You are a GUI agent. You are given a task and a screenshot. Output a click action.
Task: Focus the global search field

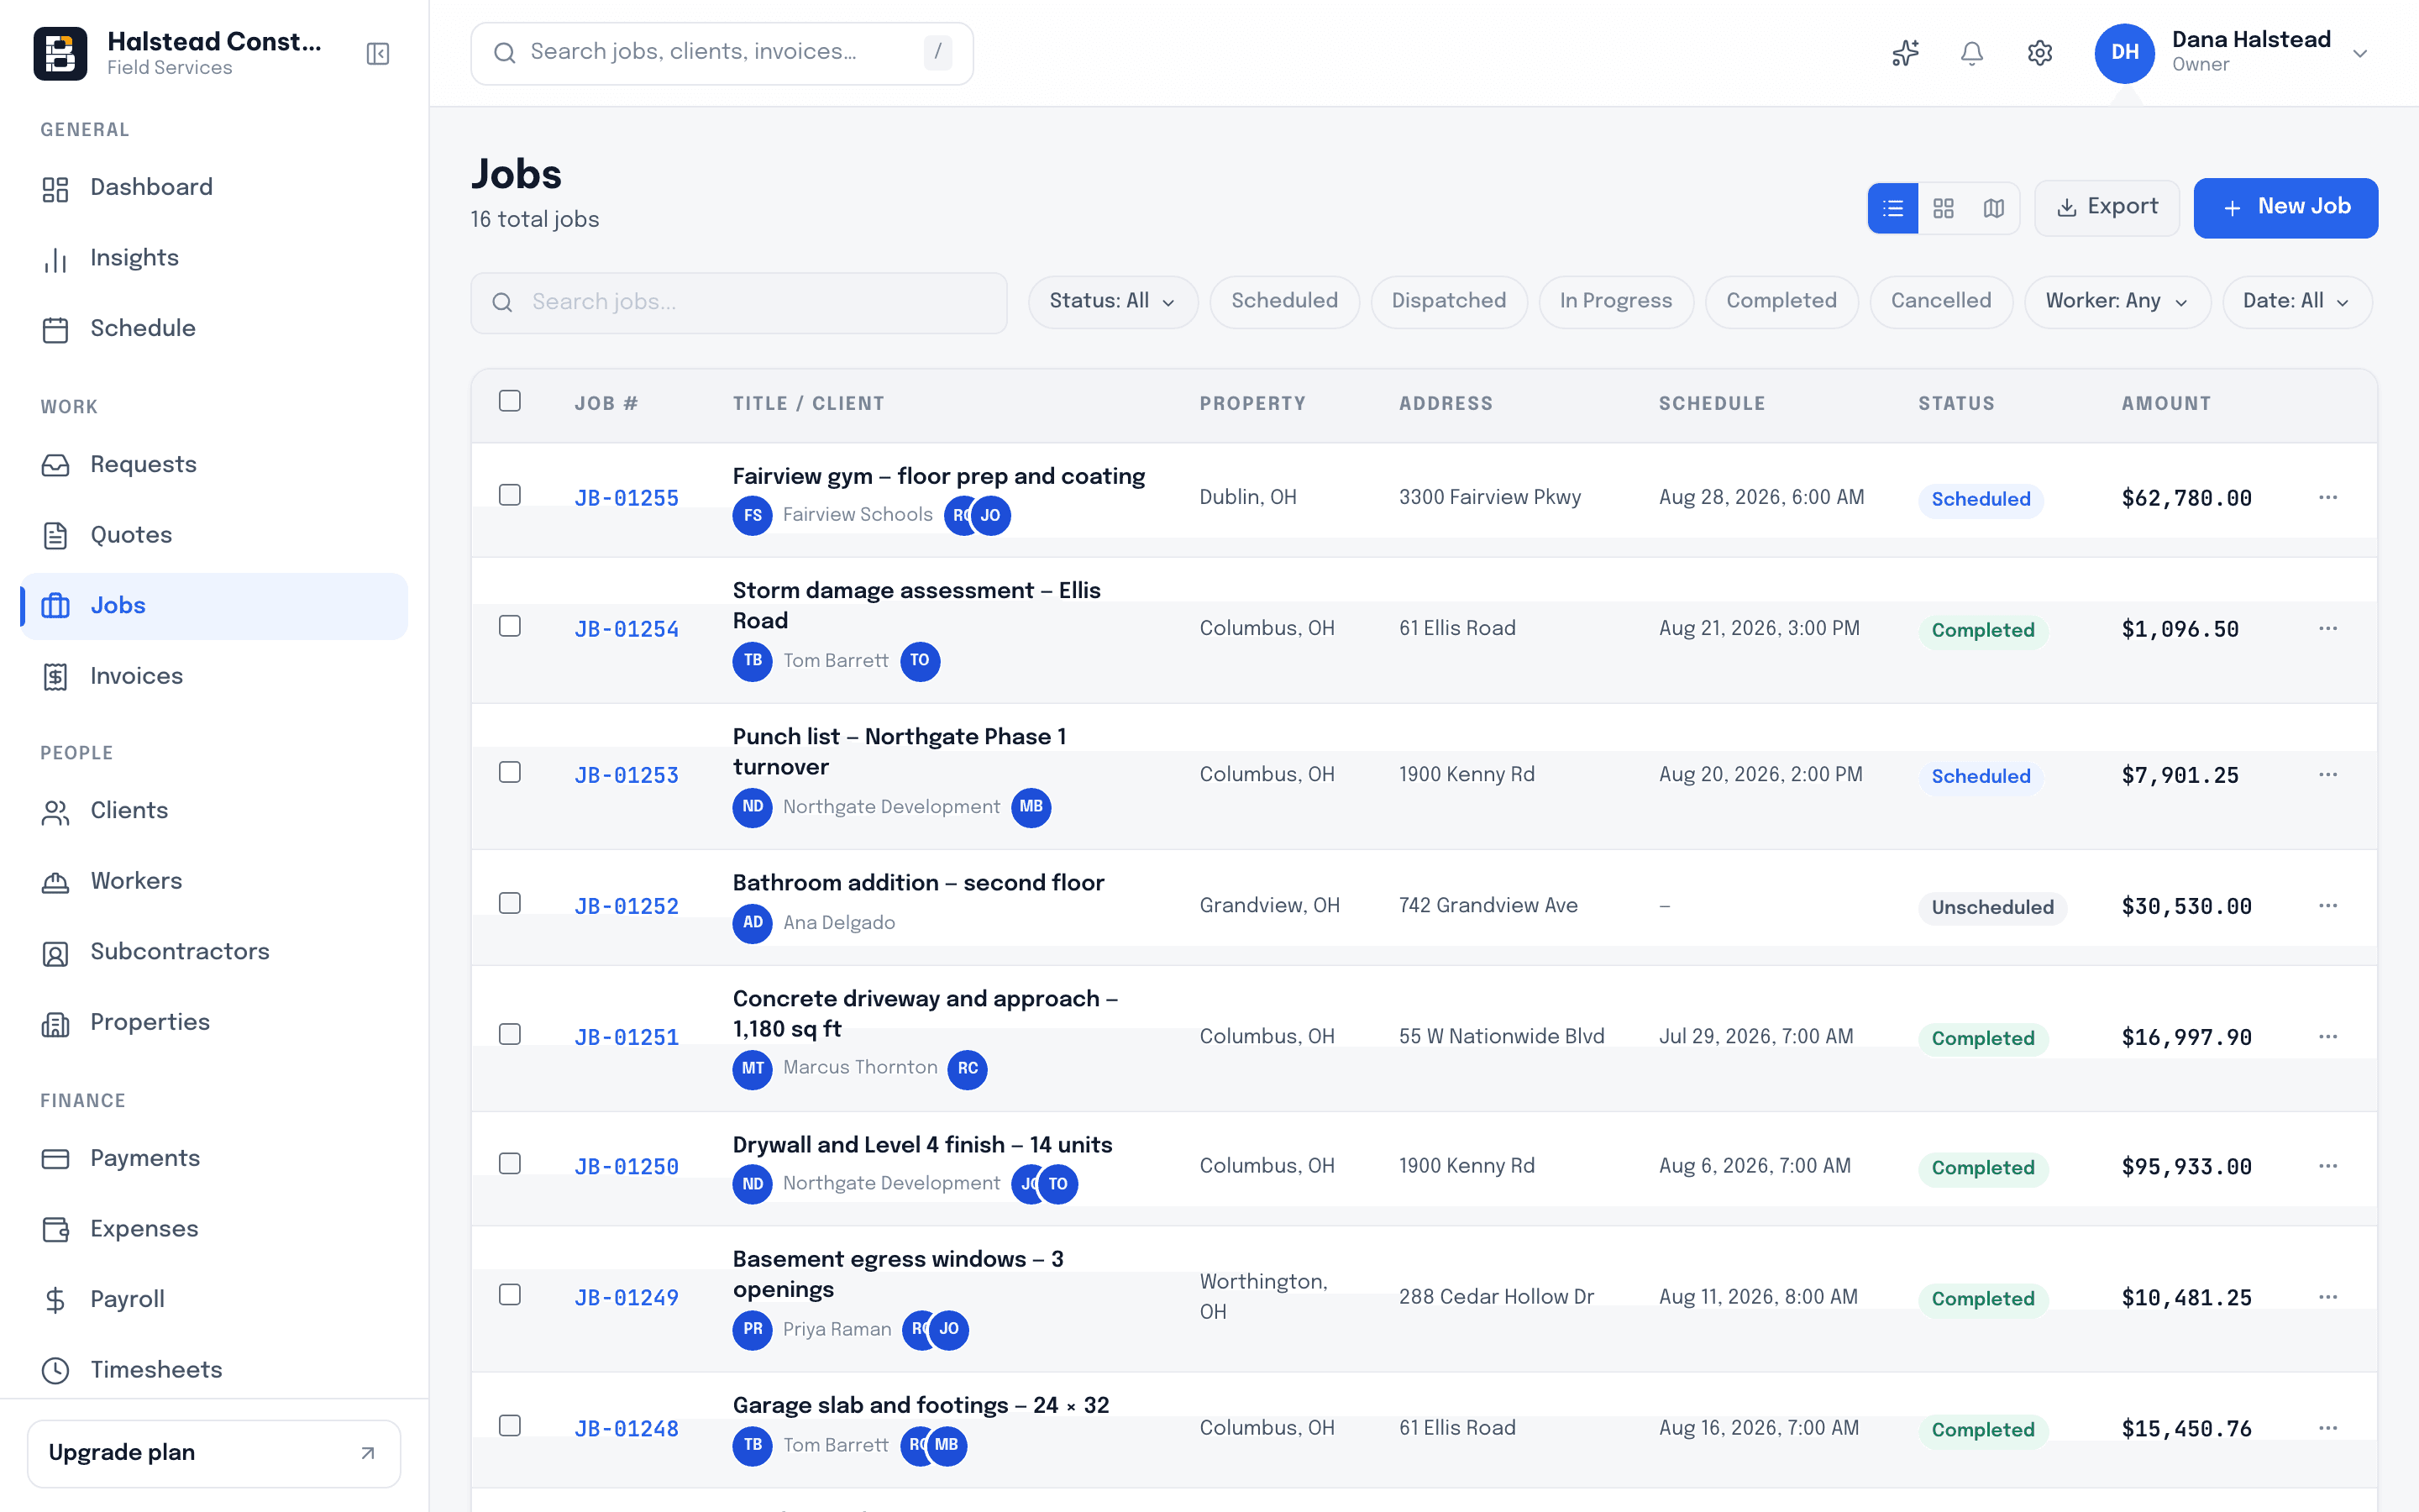tap(722, 53)
